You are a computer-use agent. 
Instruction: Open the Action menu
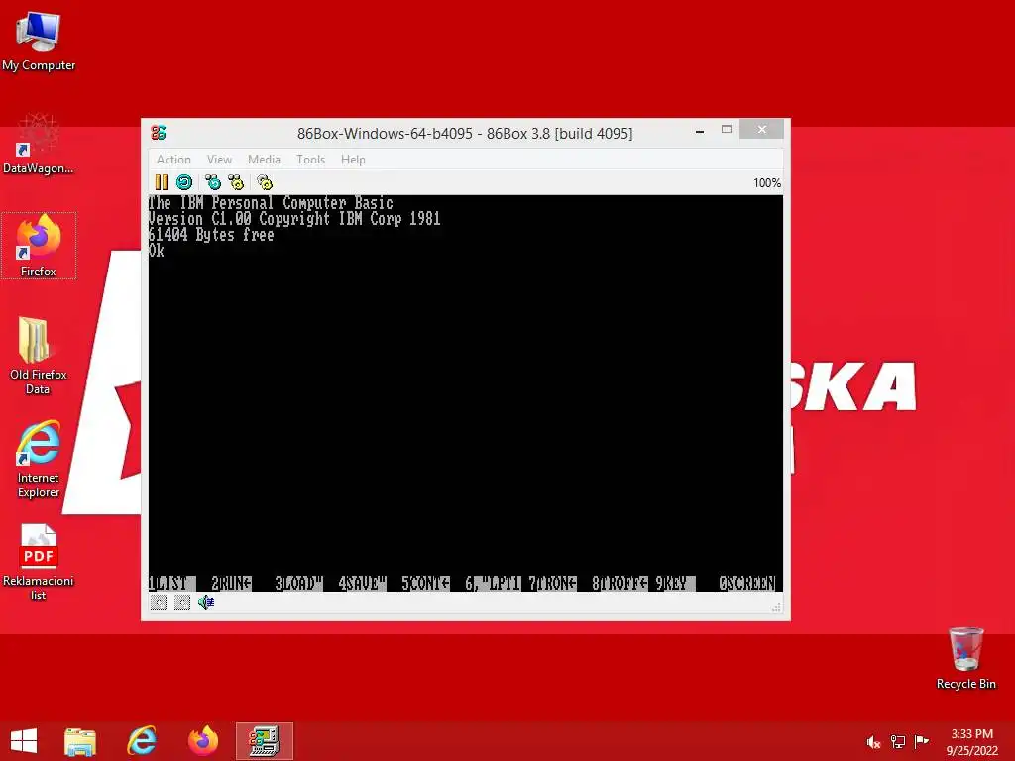coord(173,160)
